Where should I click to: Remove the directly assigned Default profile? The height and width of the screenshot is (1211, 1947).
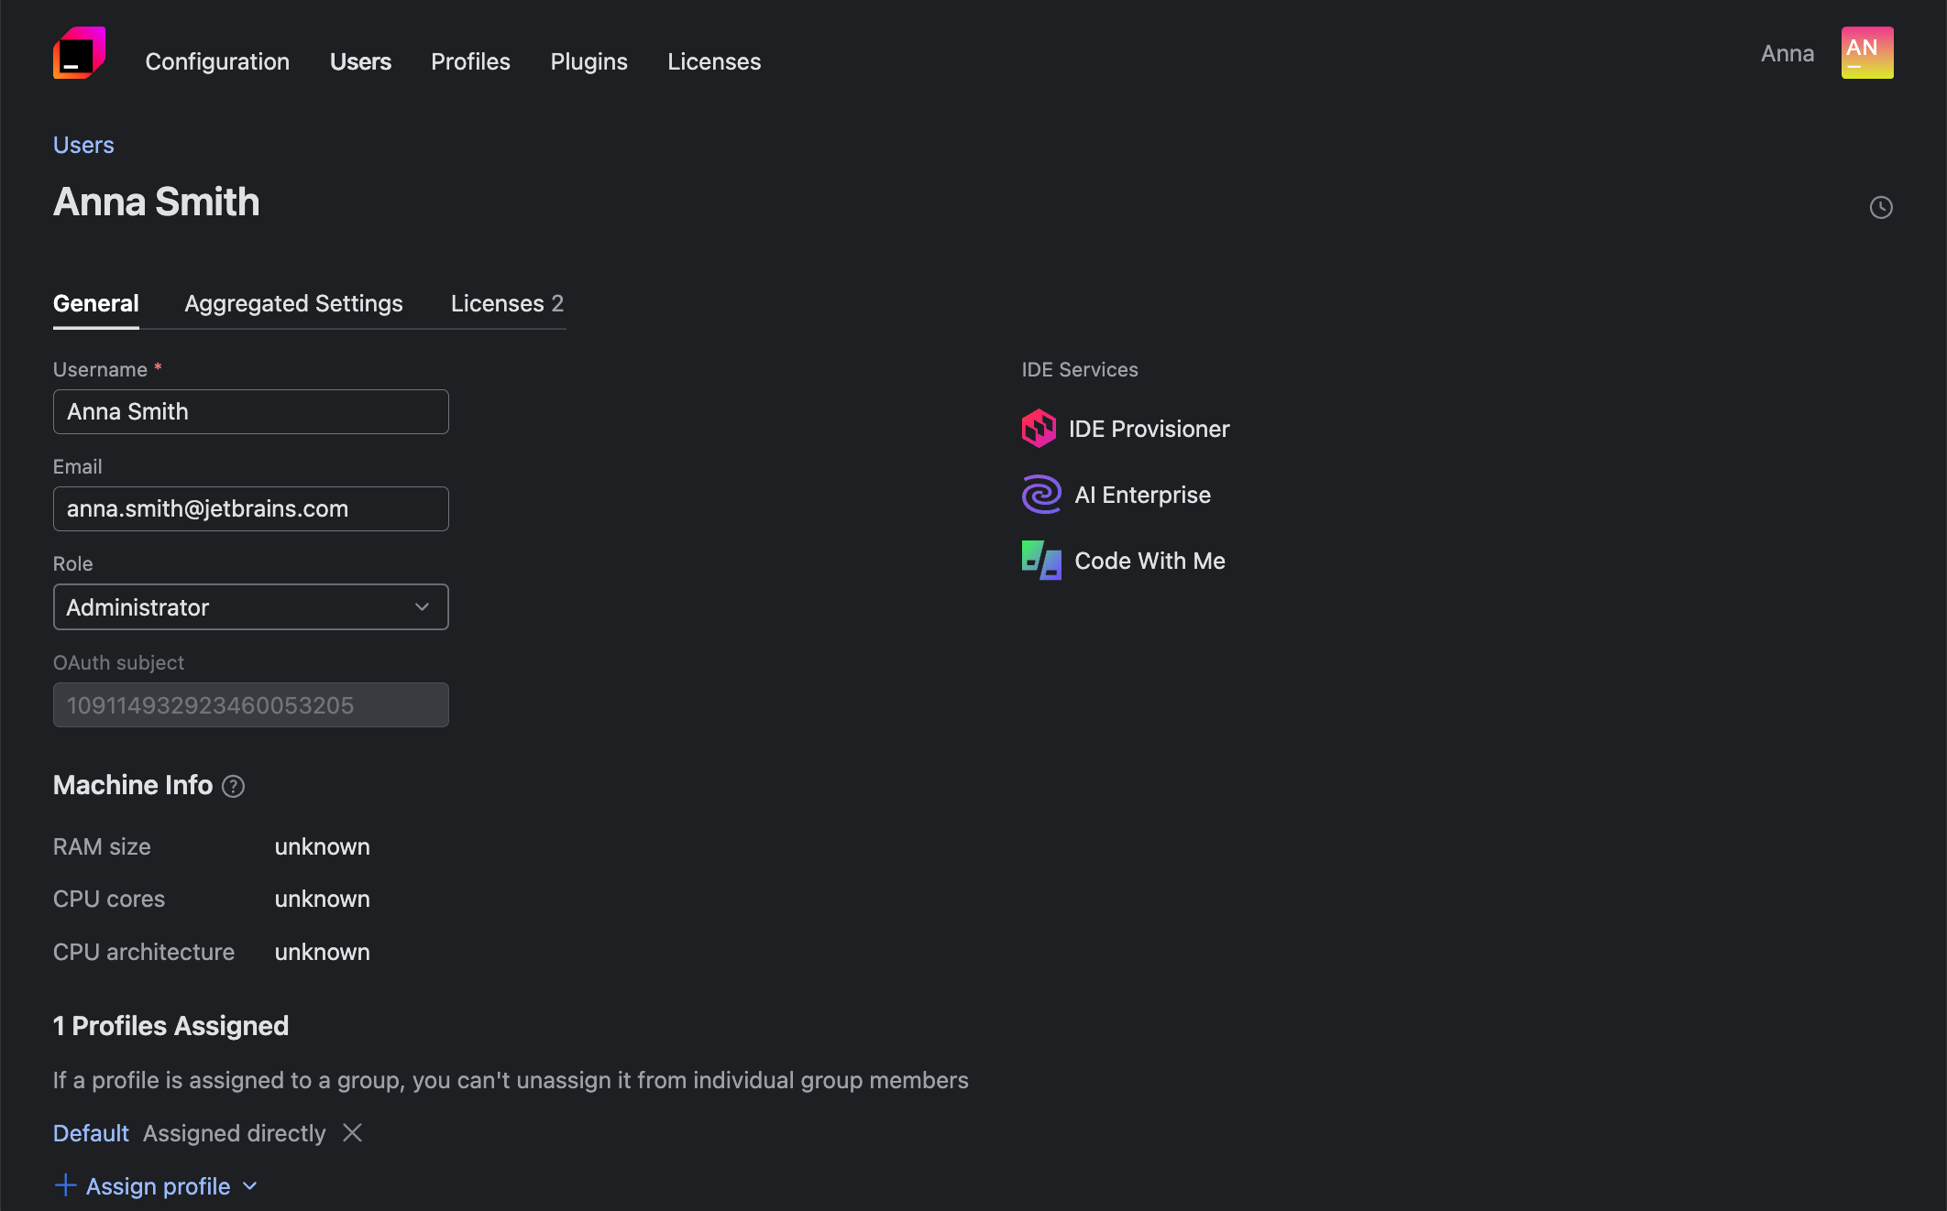pyautogui.click(x=351, y=1133)
